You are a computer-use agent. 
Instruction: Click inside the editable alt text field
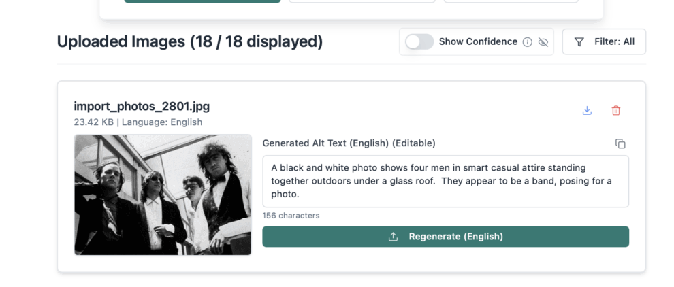446,182
